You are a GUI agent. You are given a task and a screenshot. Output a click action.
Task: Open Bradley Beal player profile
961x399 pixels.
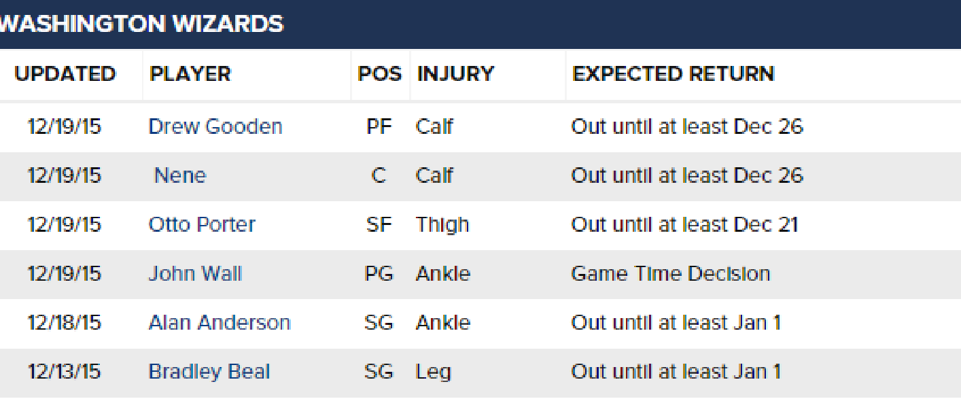pos(209,371)
